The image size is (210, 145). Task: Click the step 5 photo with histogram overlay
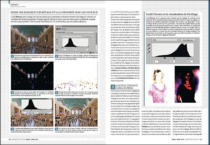coord(32,112)
